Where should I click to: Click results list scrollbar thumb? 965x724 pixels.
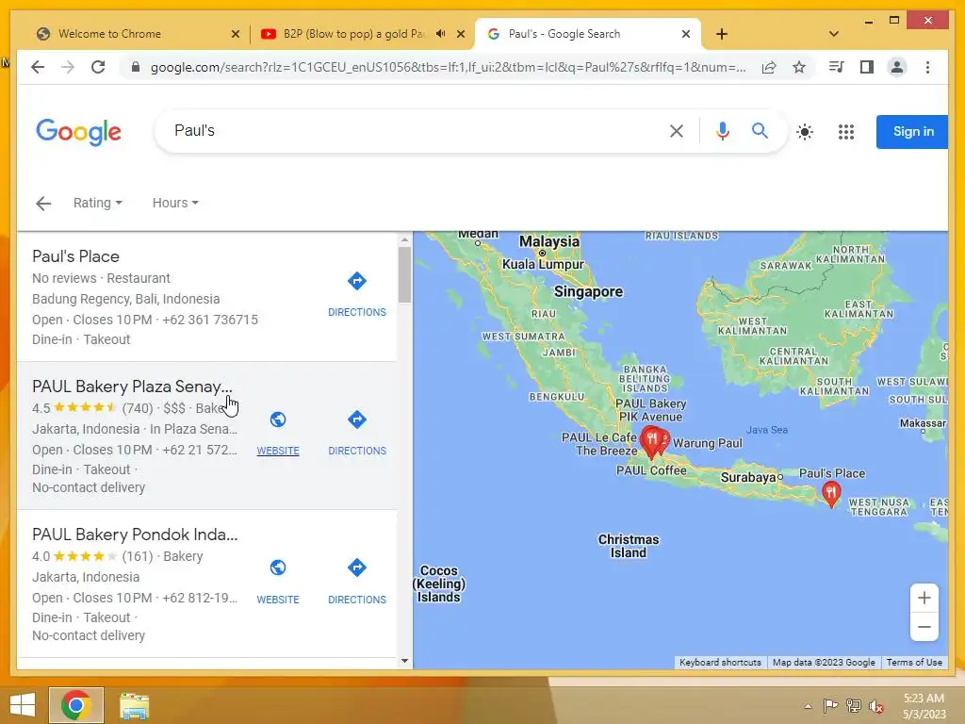404,274
